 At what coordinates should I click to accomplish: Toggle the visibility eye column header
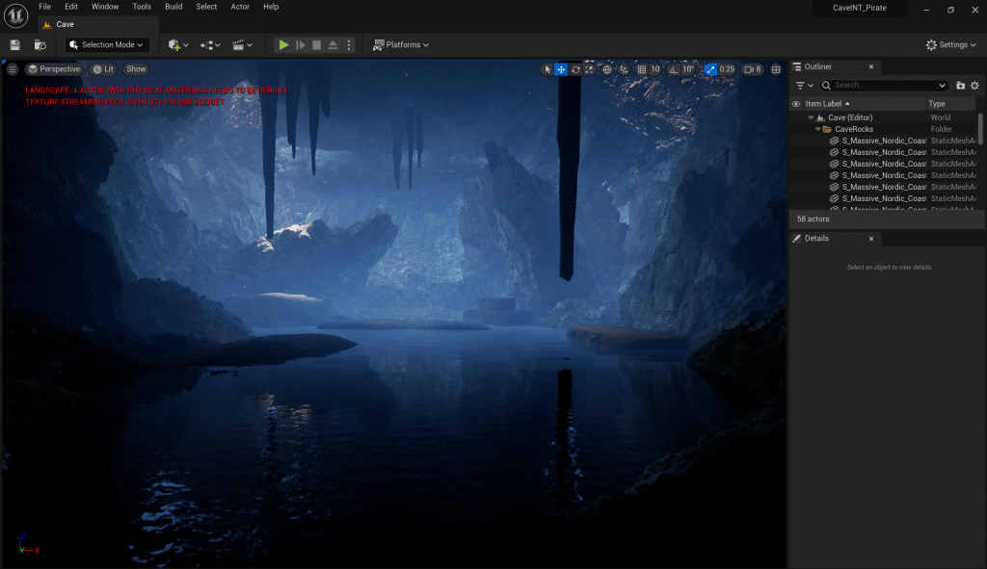[x=796, y=104]
